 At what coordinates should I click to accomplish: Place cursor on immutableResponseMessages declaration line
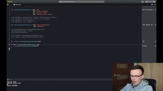(25, 10)
